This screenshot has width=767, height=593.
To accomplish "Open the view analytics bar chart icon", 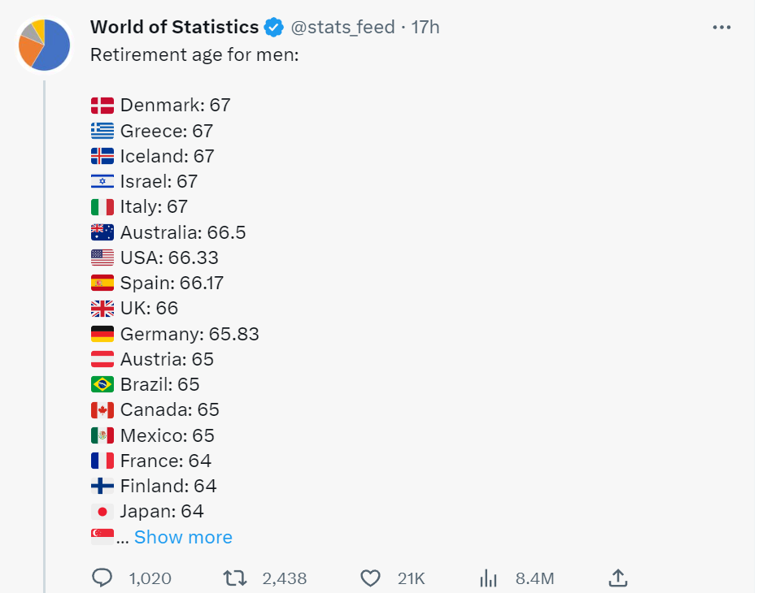I will [488, 578].
